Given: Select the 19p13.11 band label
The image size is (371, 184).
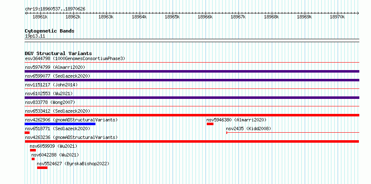Looking at the screenshot, I should pos(35,36).
